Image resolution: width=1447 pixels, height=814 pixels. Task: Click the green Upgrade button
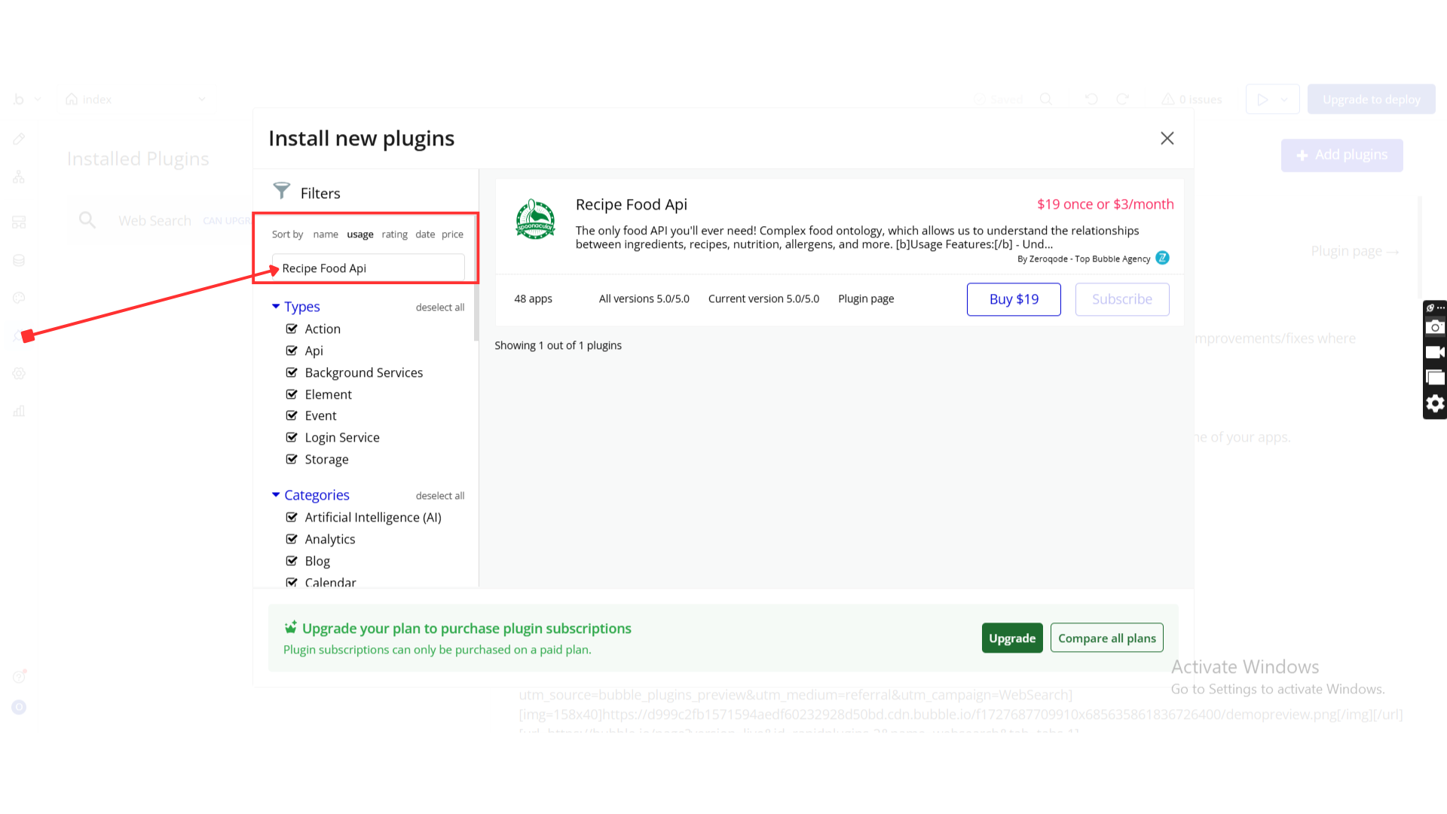click(x=1011, y=638)
